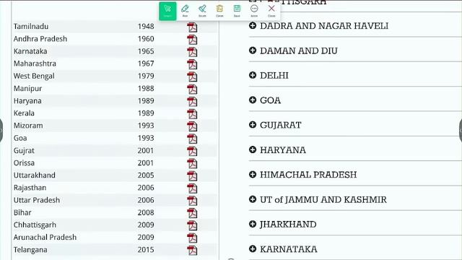
Task: Open the West Bengal PDF icon
Action: click(192, 77)
